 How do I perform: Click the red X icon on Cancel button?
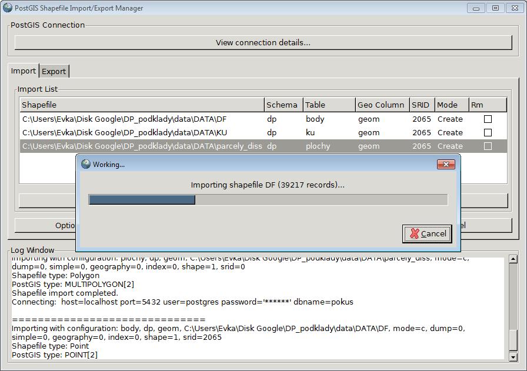[x=415, y=233]
